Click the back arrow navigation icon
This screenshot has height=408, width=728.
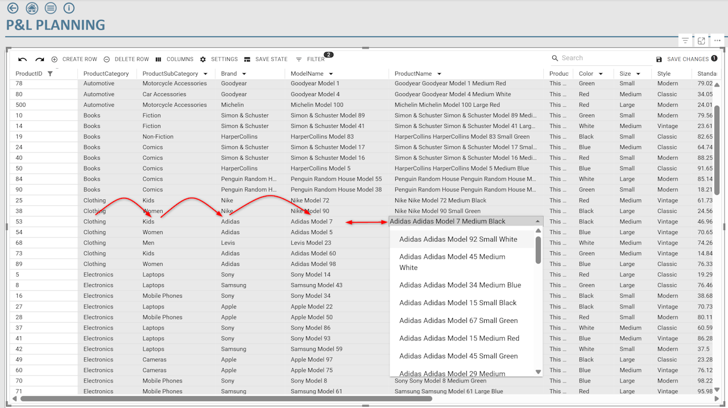[13, 8]
